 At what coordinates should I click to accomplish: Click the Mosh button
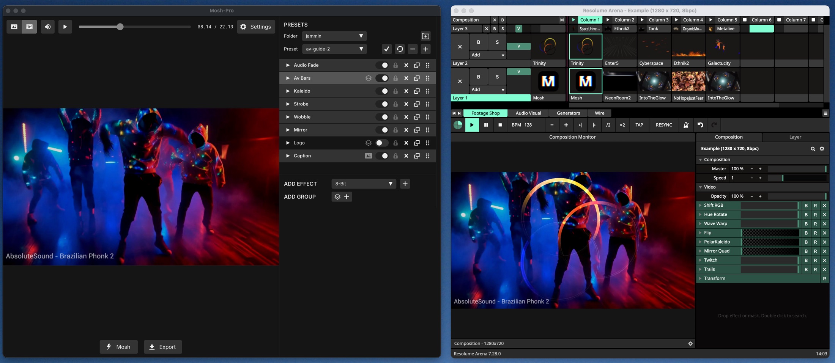(x=118, y=347)
